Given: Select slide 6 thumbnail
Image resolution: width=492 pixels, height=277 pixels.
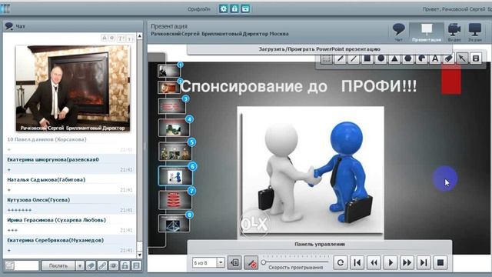Looking at the screenshot, I should click(175, 175).
